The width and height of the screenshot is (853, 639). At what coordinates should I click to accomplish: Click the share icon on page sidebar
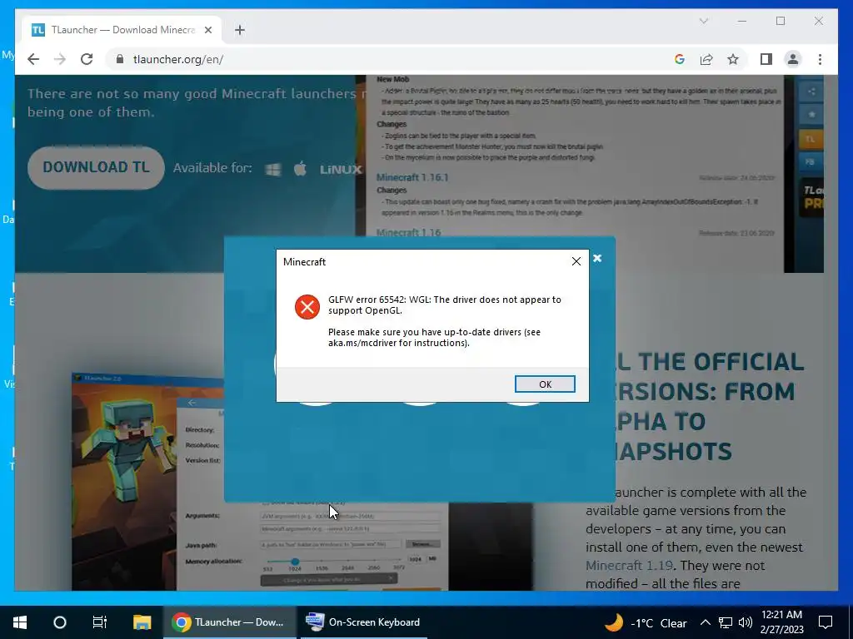tap(811, 92)
